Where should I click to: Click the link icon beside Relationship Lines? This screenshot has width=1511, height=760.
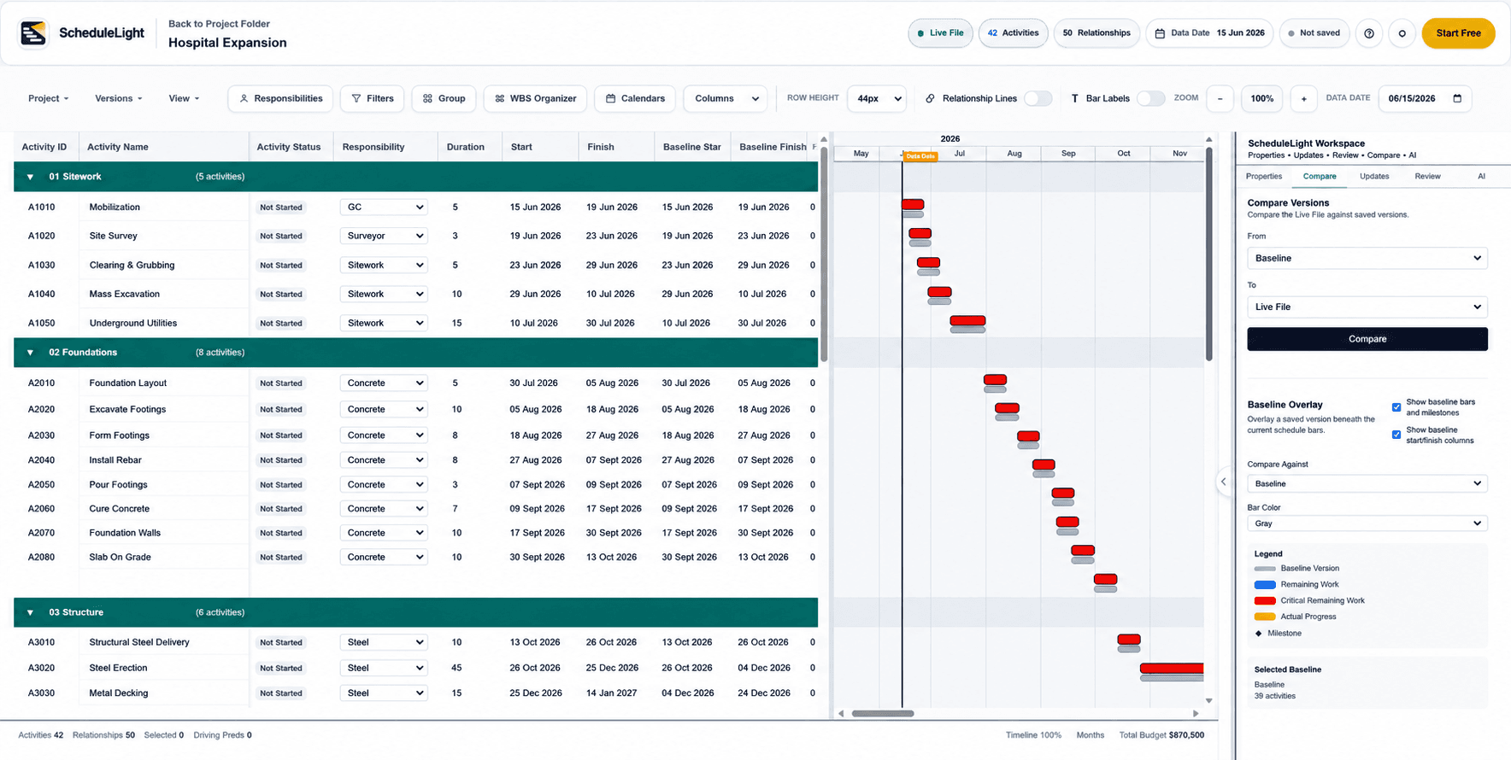tap(930, 98)
